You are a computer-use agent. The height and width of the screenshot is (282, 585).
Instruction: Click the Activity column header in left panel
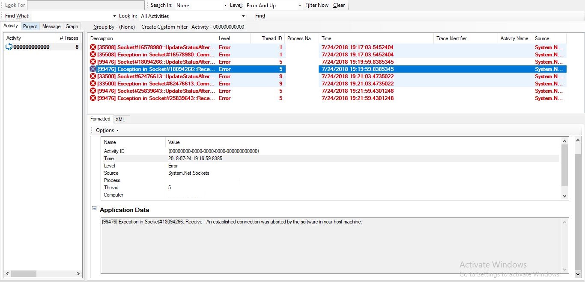[29, 38]
